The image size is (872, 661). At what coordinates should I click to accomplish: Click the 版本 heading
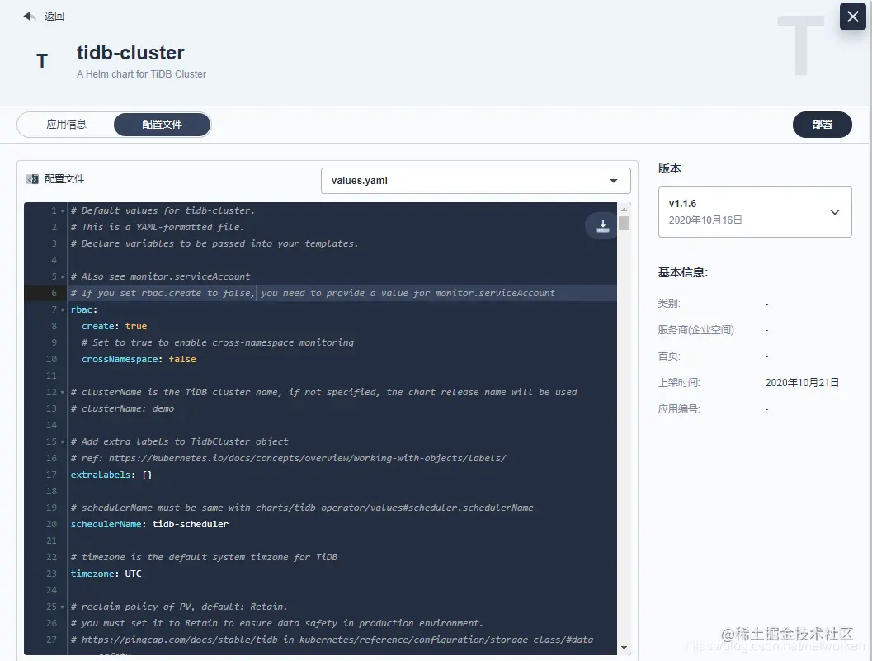pos(670,168)
